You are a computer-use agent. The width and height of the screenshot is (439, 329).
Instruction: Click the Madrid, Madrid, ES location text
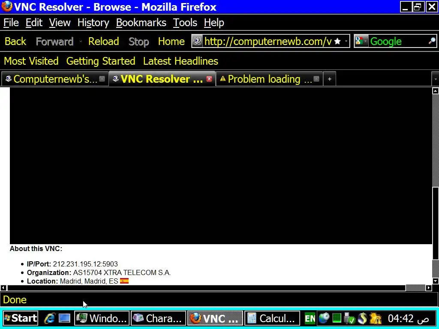[x=89, y=281]
